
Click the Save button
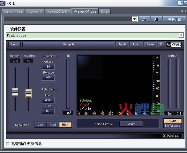pyautogui.click(x=150, y=44)
